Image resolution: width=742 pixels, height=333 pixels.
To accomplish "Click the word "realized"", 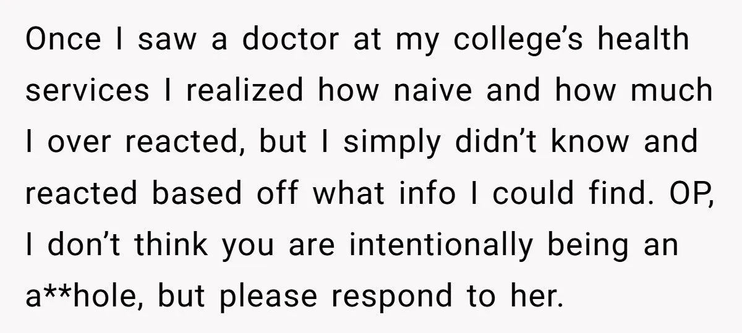I will [x=244, y=91].
